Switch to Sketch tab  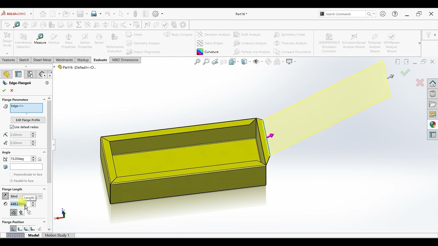coord(24,60)
